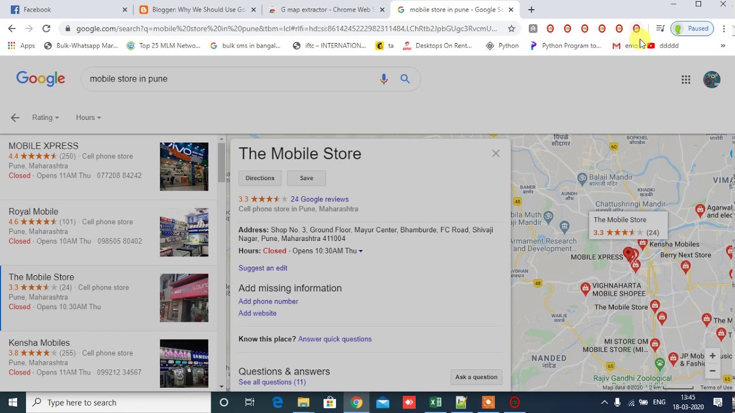The width and height of the screenshot is (735, 413).
Task: Switch to the Blogger tab
Action: point(198,10)
